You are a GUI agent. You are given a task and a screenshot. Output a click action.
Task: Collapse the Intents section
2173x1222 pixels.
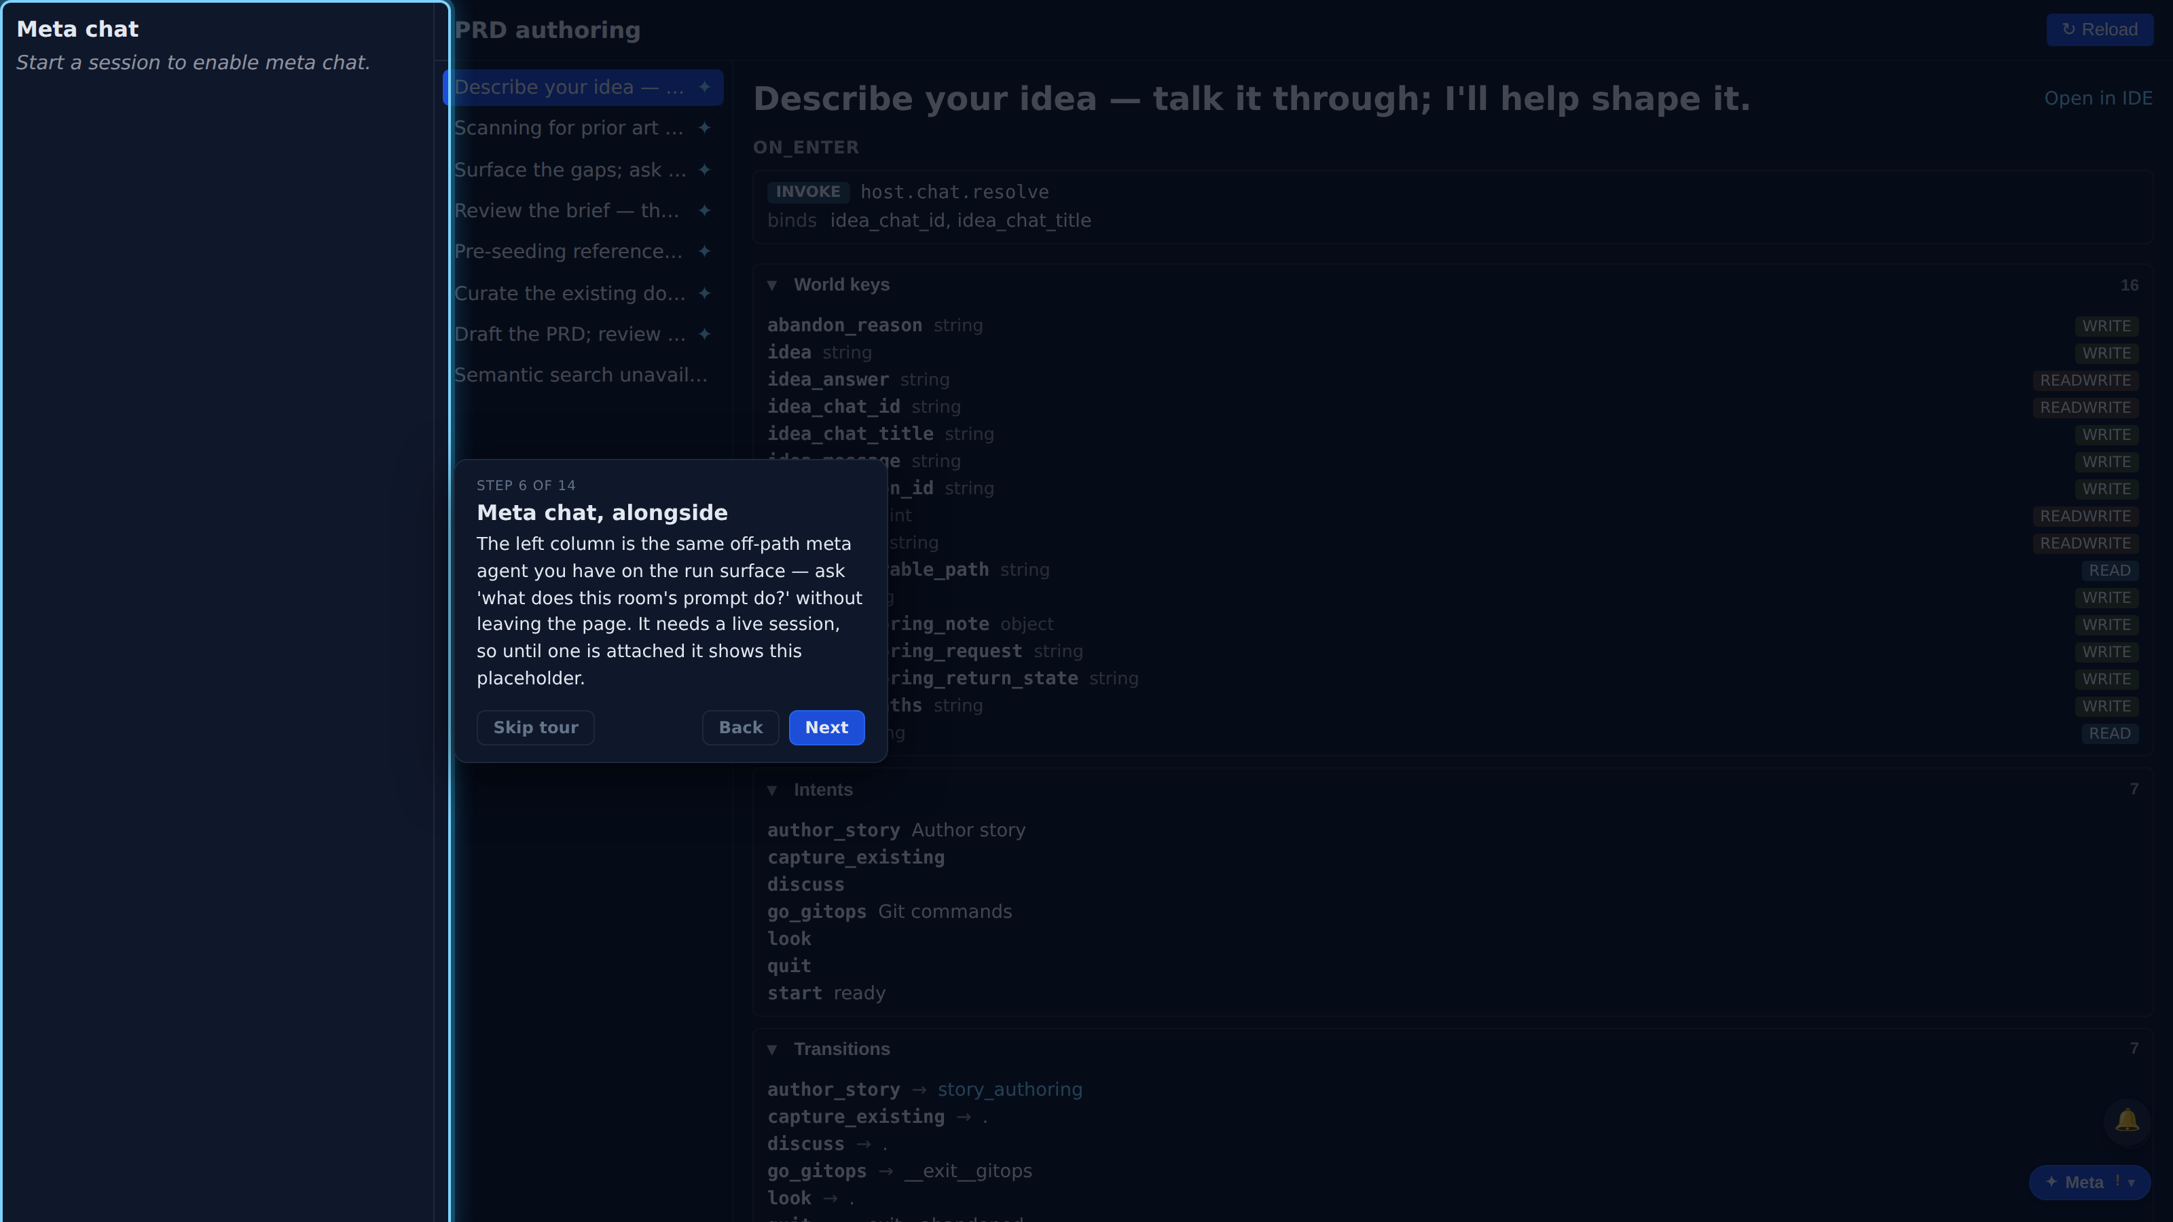coord(772,790)
